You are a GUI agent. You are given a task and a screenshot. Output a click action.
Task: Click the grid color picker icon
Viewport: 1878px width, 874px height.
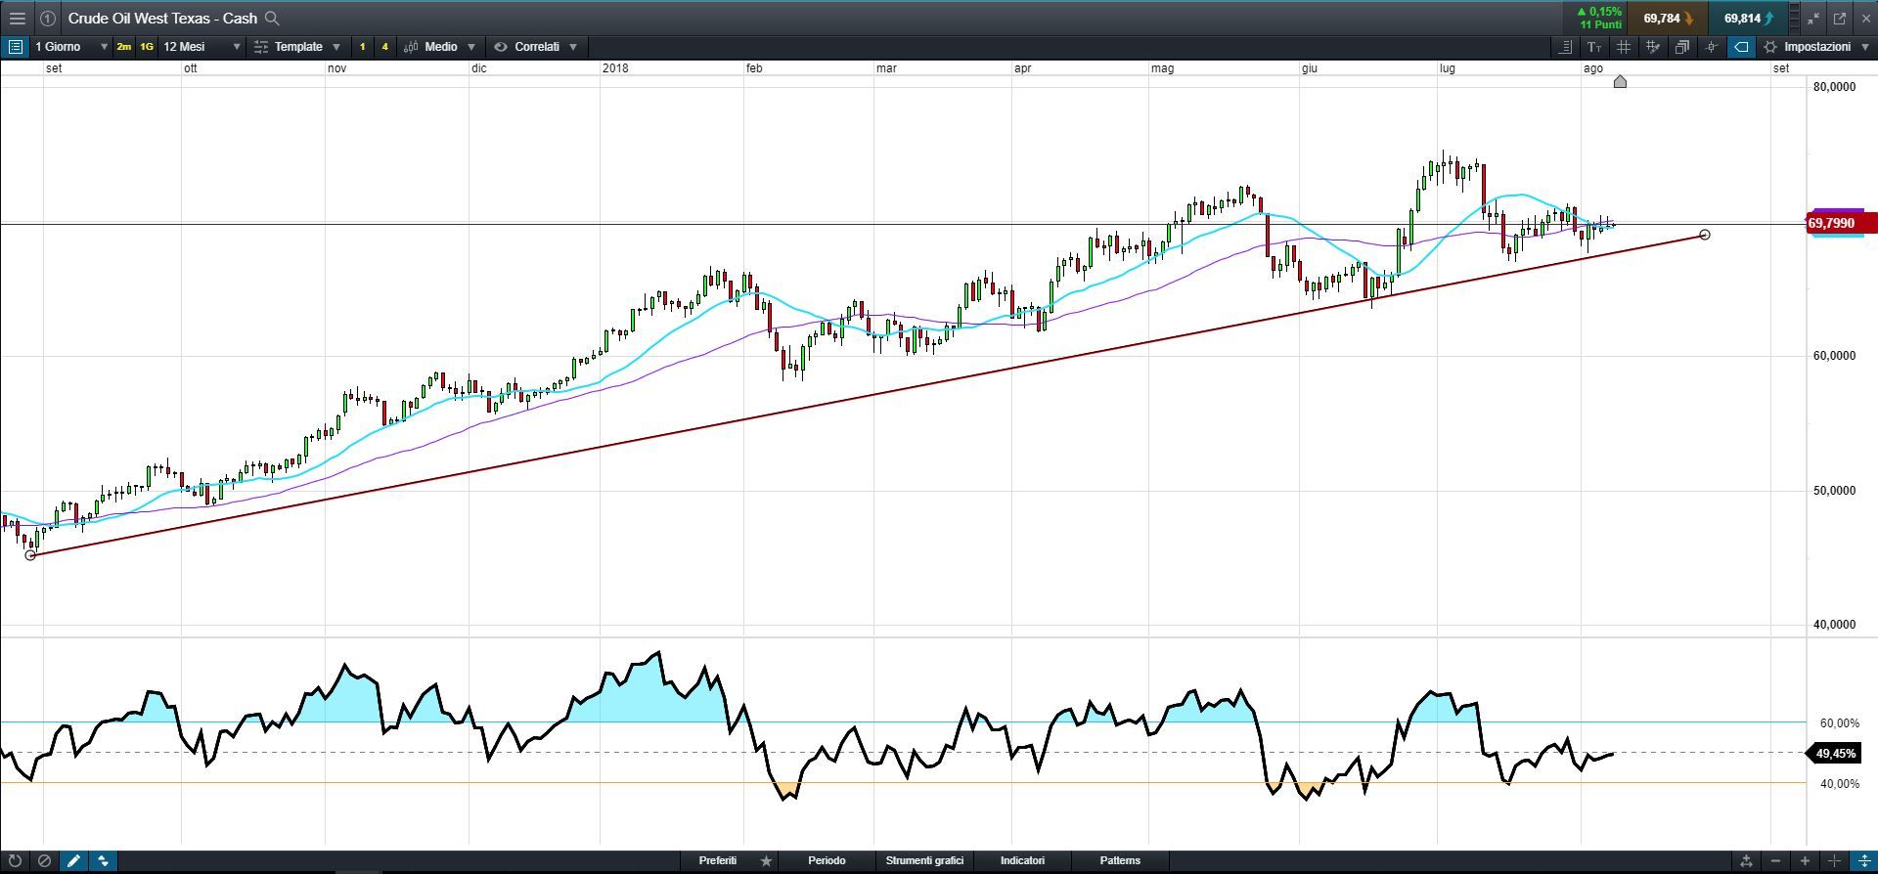click(1653, 47)
